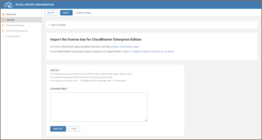Viewport: 262px width, 140px height.
Task: Click the CloudBeaver logo in the header
Action: [x=9, y=5]
